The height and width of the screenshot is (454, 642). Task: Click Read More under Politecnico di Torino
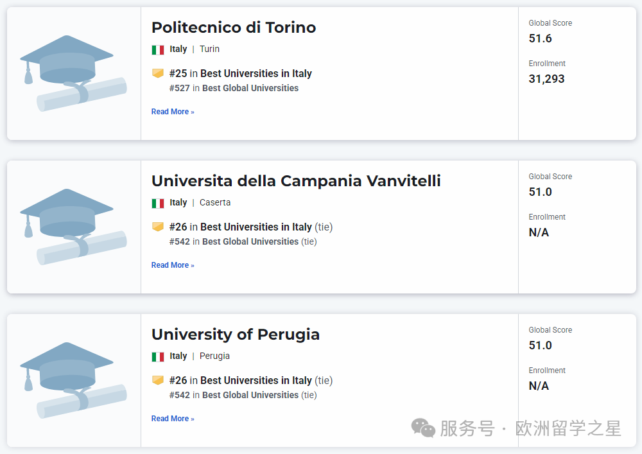pyautogui.click(x=173, y=112)
